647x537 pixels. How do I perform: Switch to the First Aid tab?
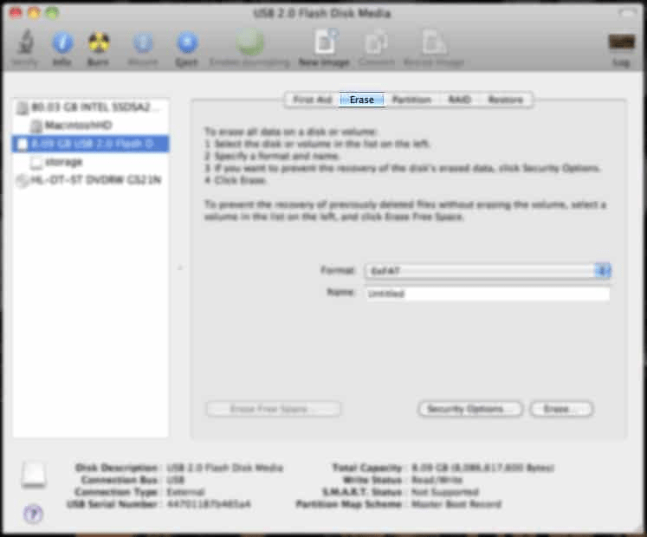click(313, 100)
